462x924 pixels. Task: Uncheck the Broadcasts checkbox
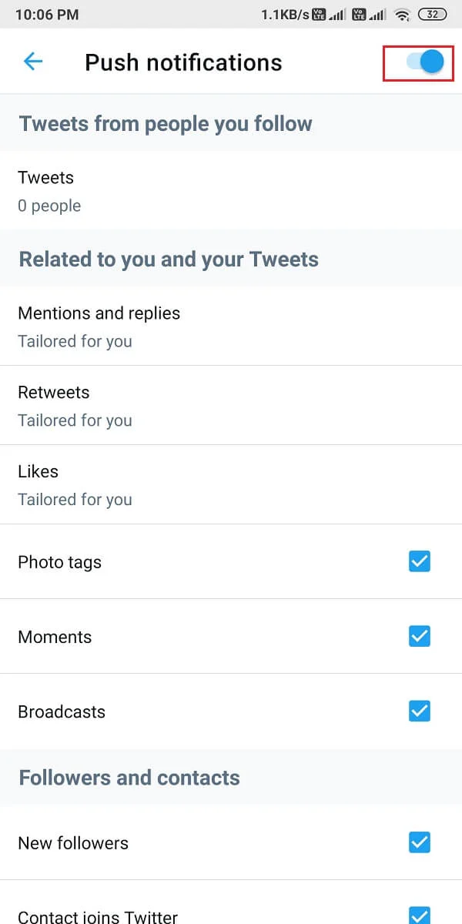pyautogui.click(x=420, y=711)
